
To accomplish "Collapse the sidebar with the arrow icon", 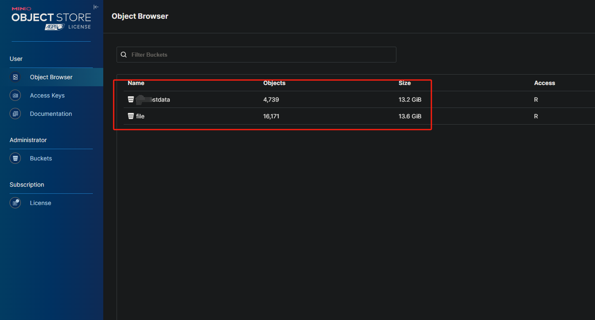I will [x=96, y=7].
